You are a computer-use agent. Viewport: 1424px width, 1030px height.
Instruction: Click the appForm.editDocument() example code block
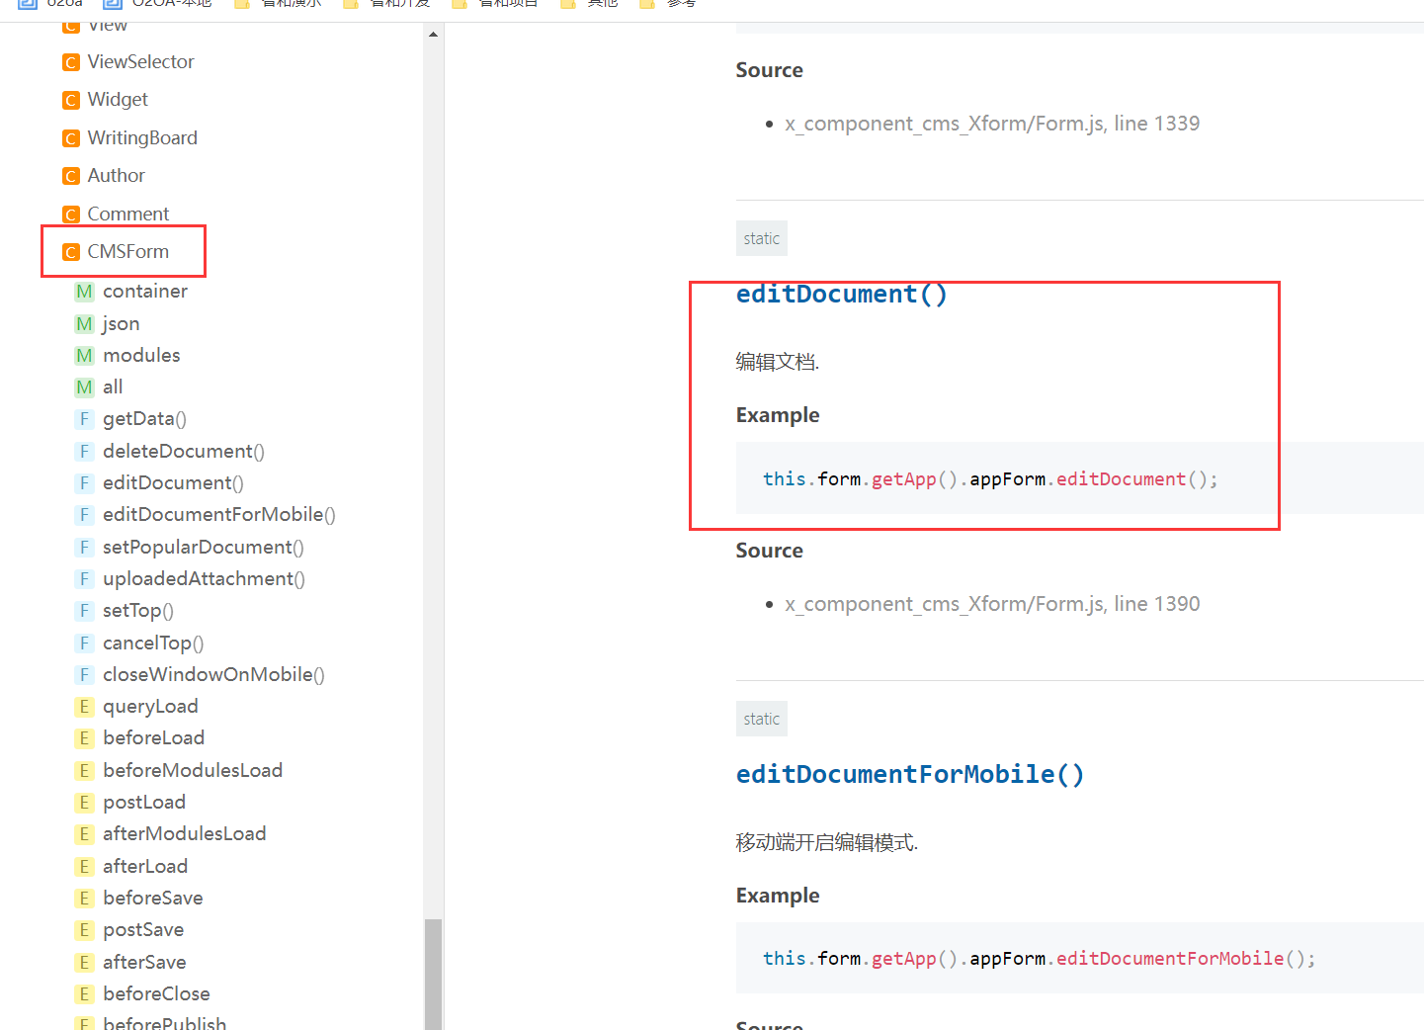click(1080, 478)
